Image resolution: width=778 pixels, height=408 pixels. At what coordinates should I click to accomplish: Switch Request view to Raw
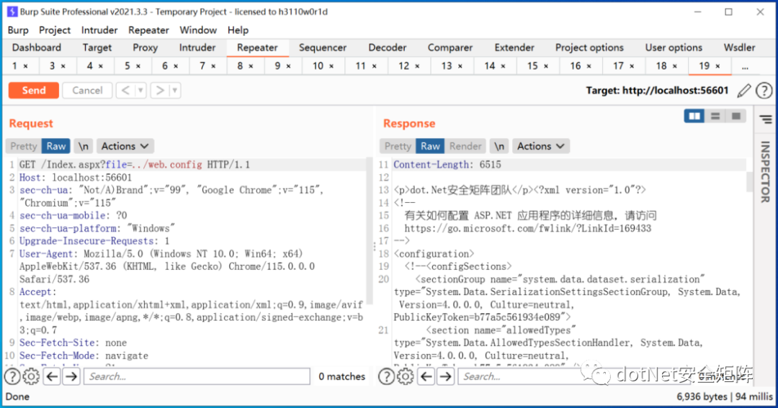56,146
